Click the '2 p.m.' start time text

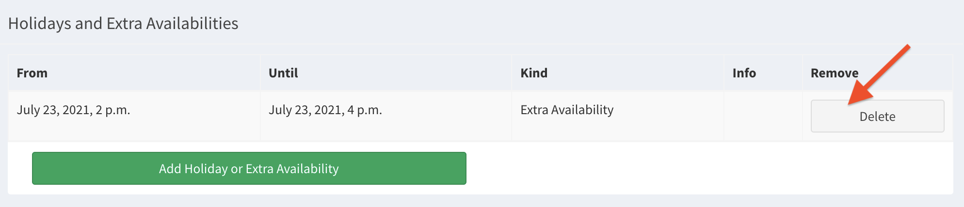[112, 110]
